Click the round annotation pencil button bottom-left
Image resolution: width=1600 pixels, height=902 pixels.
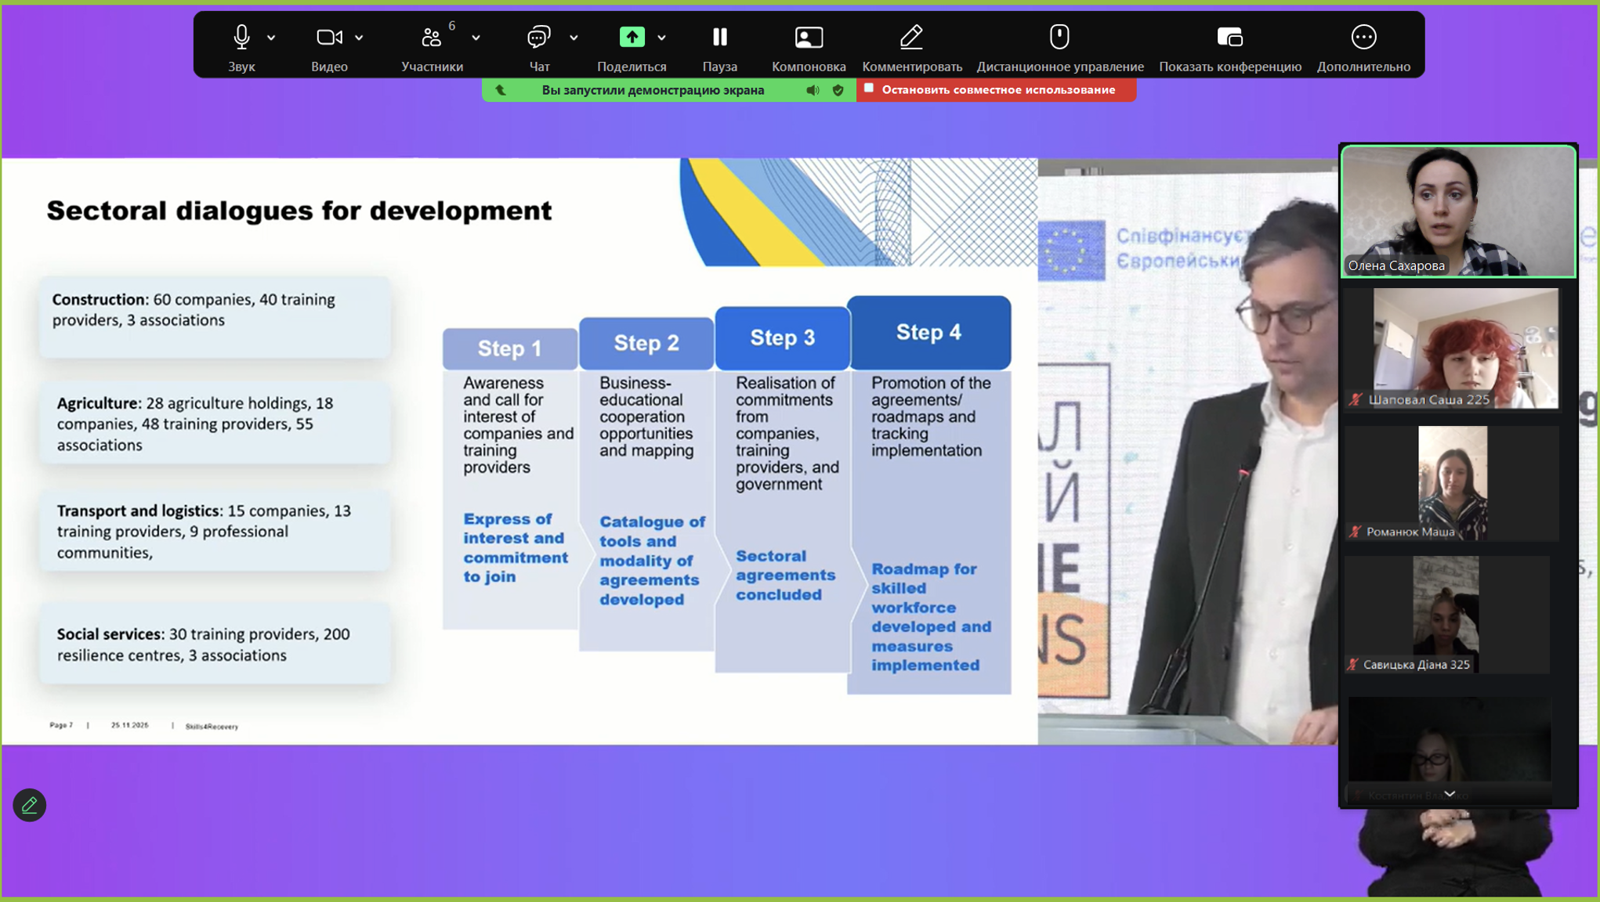30,805
